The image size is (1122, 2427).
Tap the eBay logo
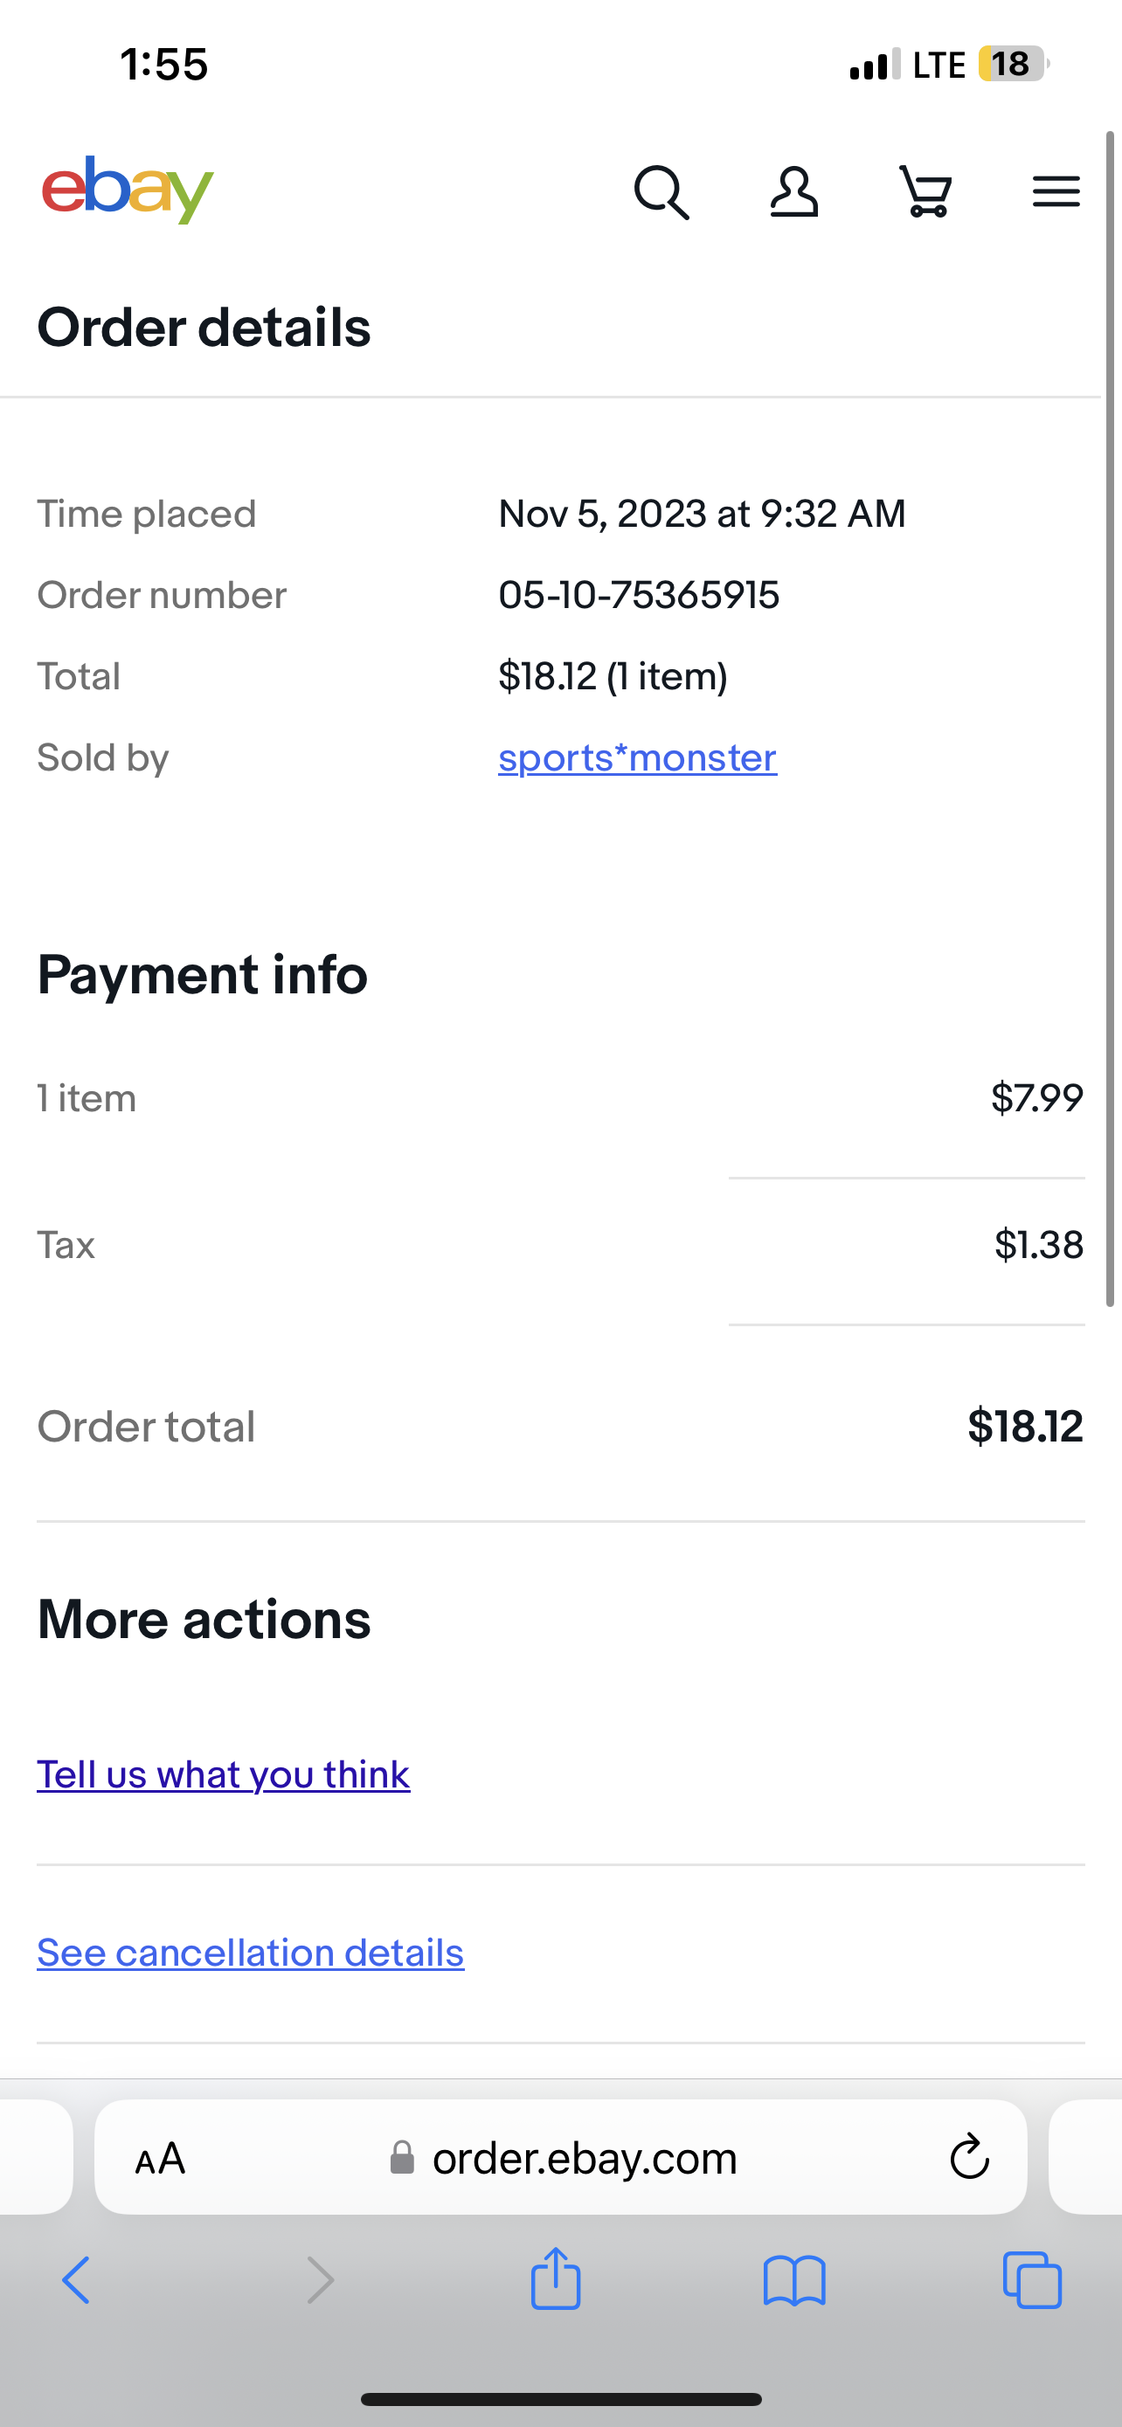click(x=128, y=190)
